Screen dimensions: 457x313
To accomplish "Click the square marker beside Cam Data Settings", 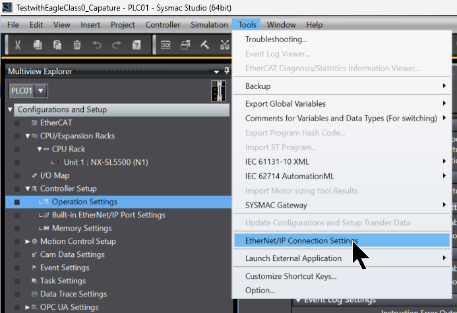I will click(x=17, y=255).
